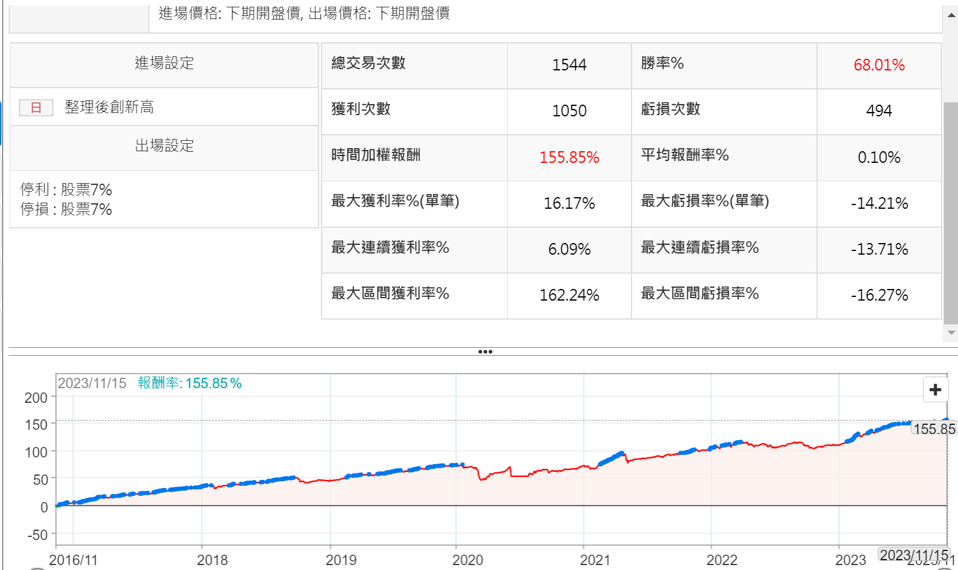Click the 2023/11/15 date tag on x-axis
The height and width of the screenshot is (570, 958).
[x=914, y=555]
